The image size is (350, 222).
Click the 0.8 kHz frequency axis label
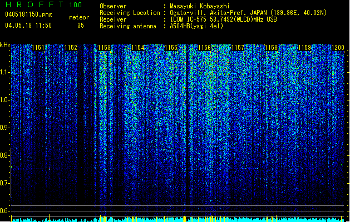4,155
